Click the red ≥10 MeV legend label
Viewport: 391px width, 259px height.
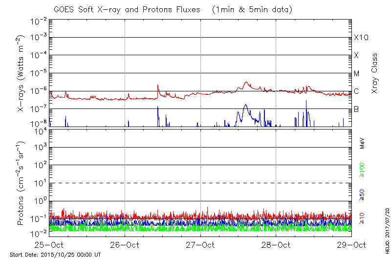pos(362,218)
